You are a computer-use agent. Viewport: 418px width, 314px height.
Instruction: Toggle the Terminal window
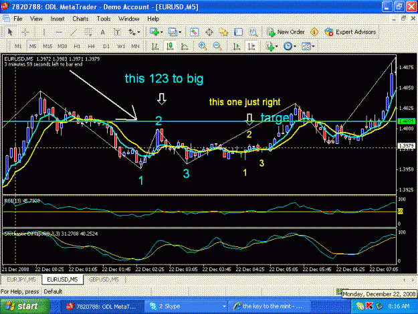[238, 32]
